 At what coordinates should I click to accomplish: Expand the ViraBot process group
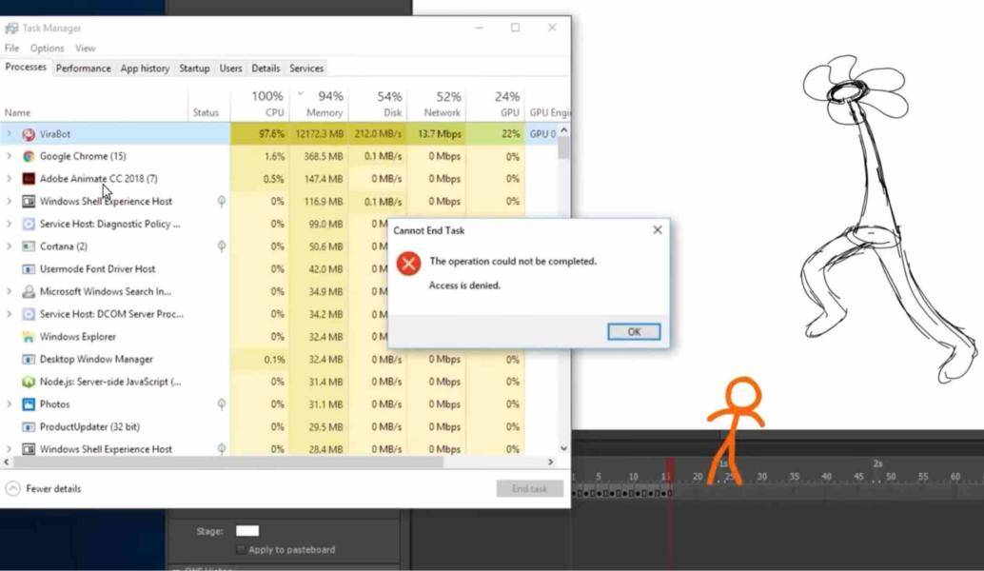(x=9, y=133)
